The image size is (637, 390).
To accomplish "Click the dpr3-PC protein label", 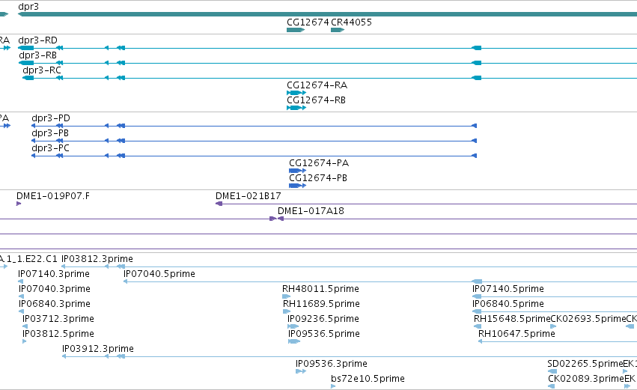I will 50,148.
